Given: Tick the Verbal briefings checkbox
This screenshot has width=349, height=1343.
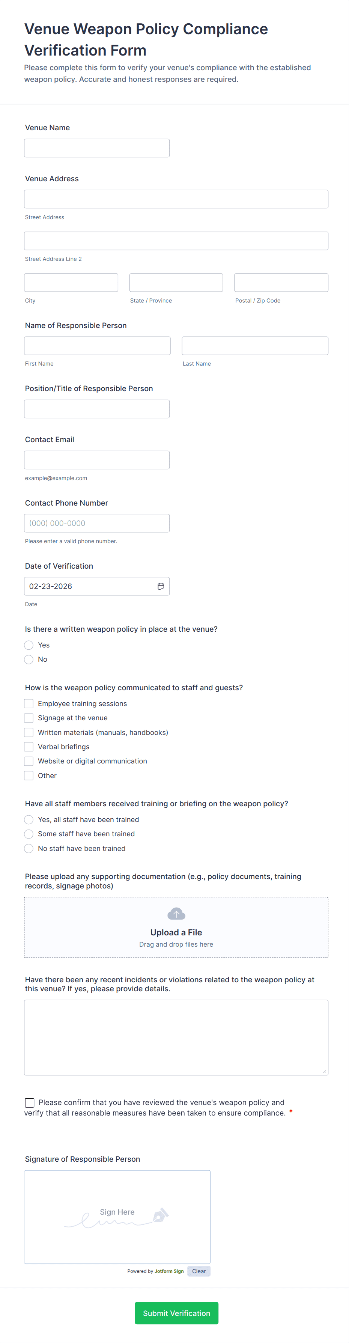Looking at the screenshot, I should 29,747.
